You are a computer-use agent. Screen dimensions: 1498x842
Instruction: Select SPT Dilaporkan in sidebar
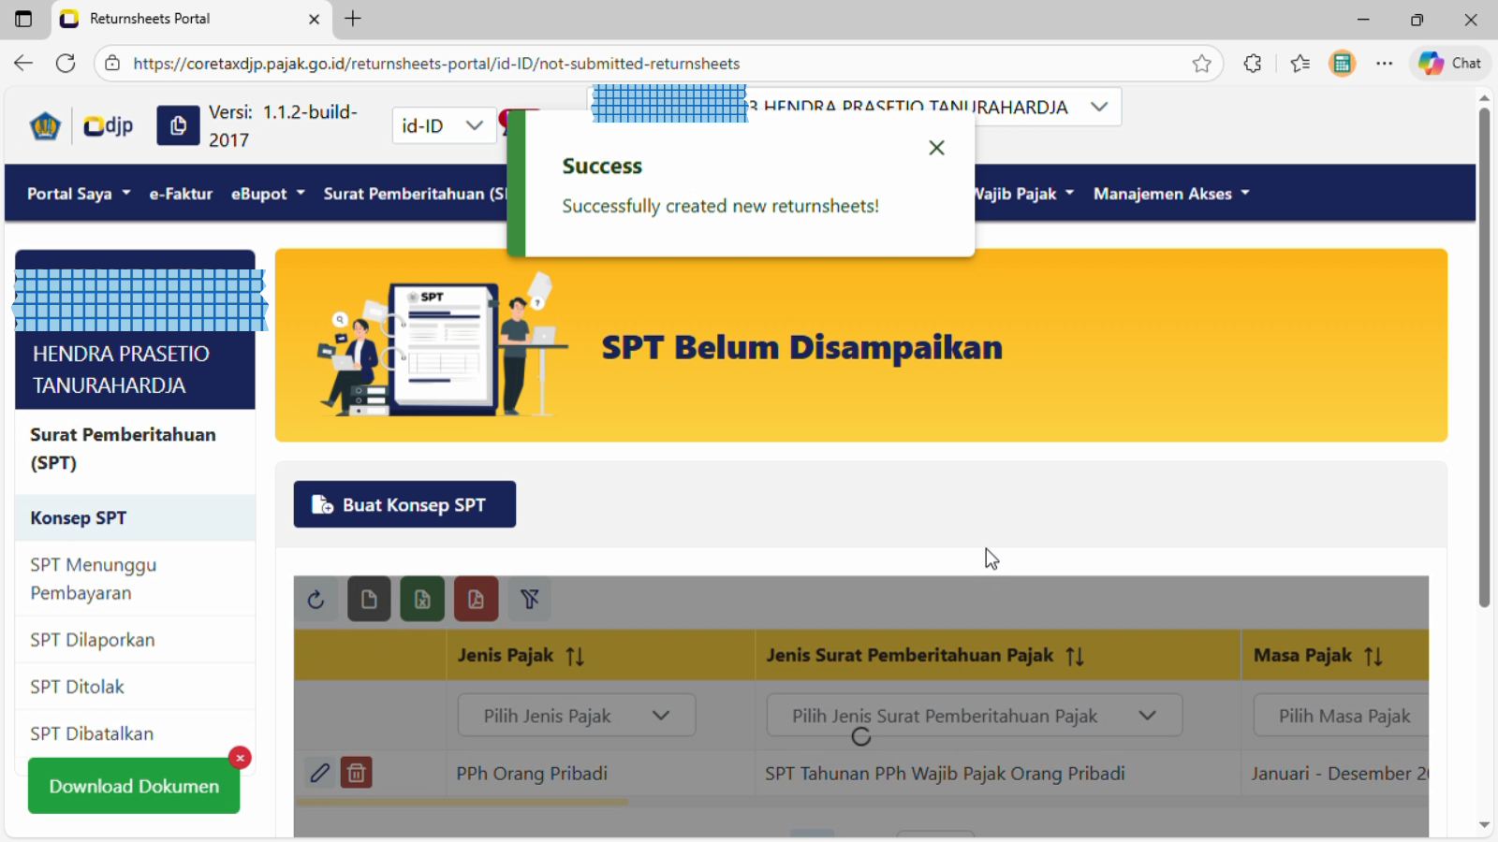pos(93,640)
